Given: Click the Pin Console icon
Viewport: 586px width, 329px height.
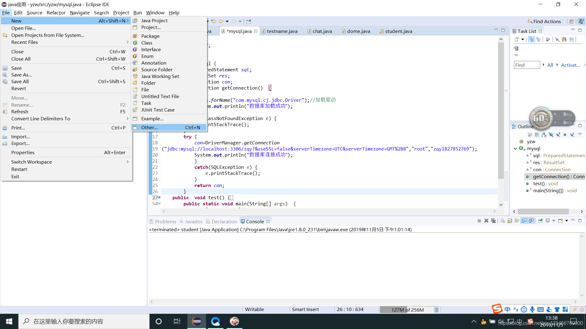Looking at the screenshot, I should pos(540,221).
